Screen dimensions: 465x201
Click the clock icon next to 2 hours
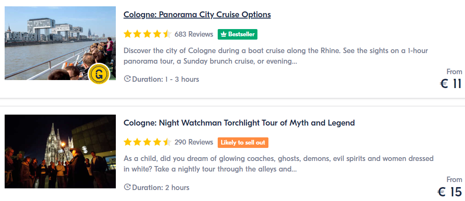coord(127,187)
